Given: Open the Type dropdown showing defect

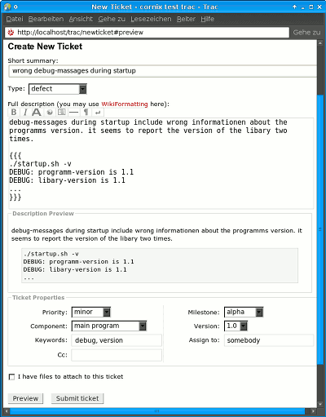Looking at the screenshot, I should point(58,89).
